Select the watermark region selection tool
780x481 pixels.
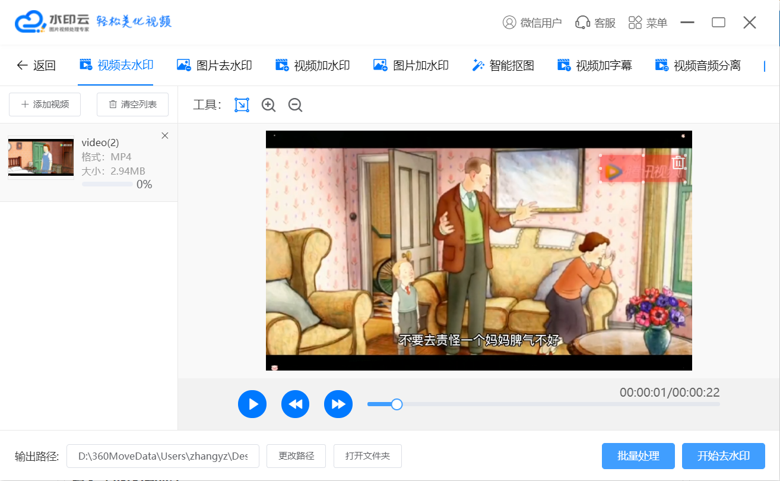tap(242, 105)
